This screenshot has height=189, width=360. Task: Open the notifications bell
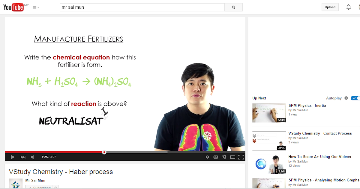(348, 7)
